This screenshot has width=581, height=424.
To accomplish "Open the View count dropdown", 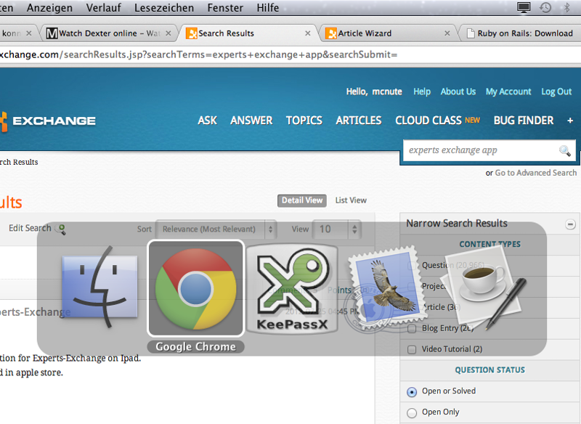I will [336, 229].
